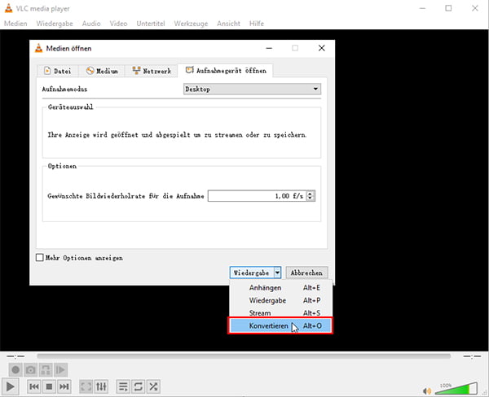Image resolution: width=489 pixels, height=397 pixels.
Task: Skip to previous media track
Action: pyautogui.click(x=34, y=386)
